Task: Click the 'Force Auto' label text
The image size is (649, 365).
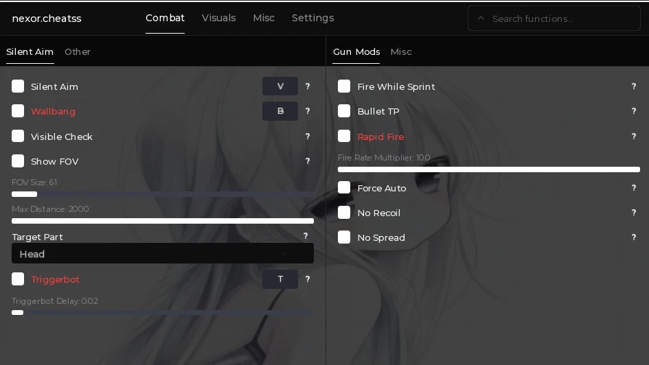Action: (382, 188)
